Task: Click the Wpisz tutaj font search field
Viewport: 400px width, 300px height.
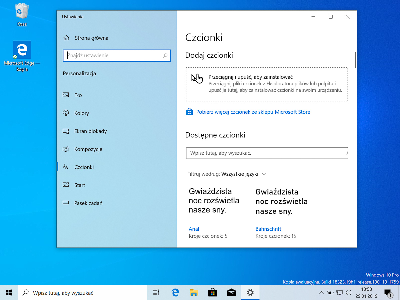Action: click(x=266, y=153)
